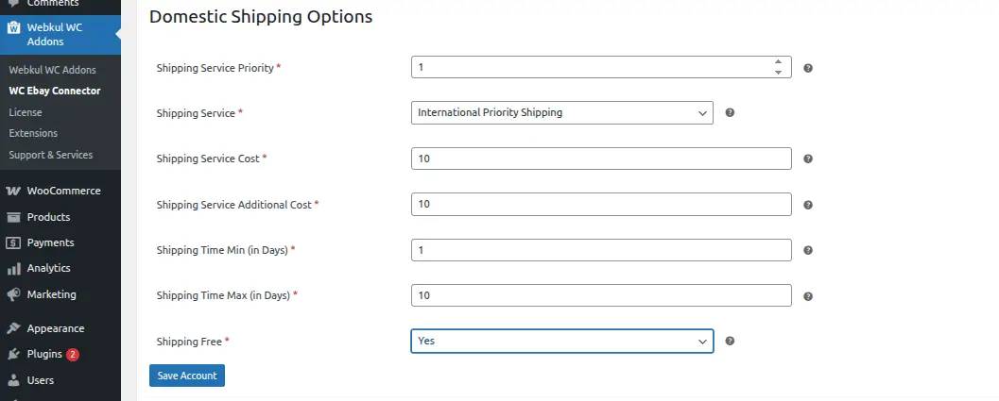Click into Shipping Time Max field

point(601,295)
